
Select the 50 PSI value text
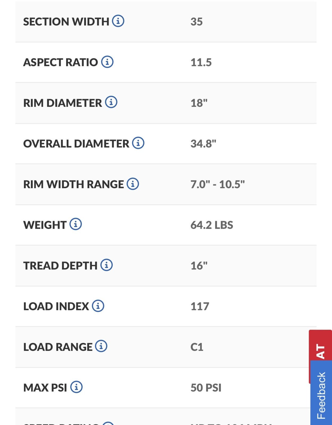206,388
